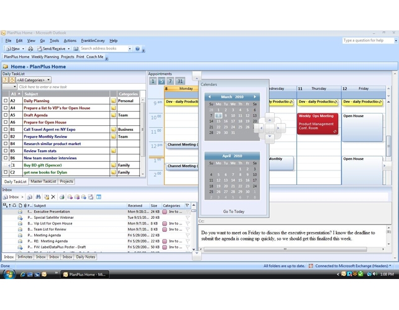Switch to the Daily Notes tab
This screenshot has height=310, width=399.
[x=86, y=257]
